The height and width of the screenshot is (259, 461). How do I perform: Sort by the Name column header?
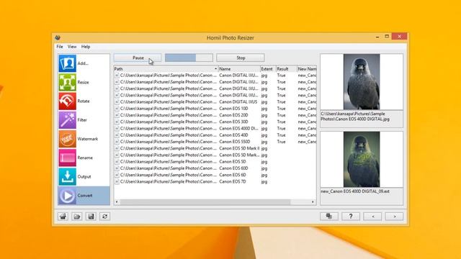click(x=239, y=69)
